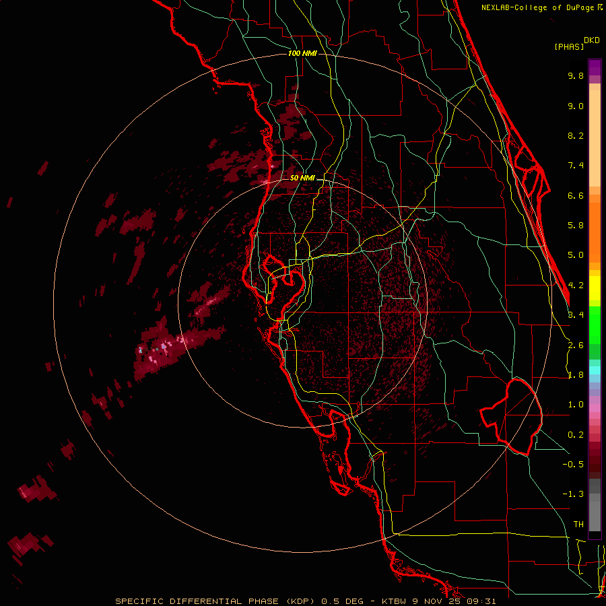Click the 9.8 legend value
606x606 pixels.
tap(576, 75)
